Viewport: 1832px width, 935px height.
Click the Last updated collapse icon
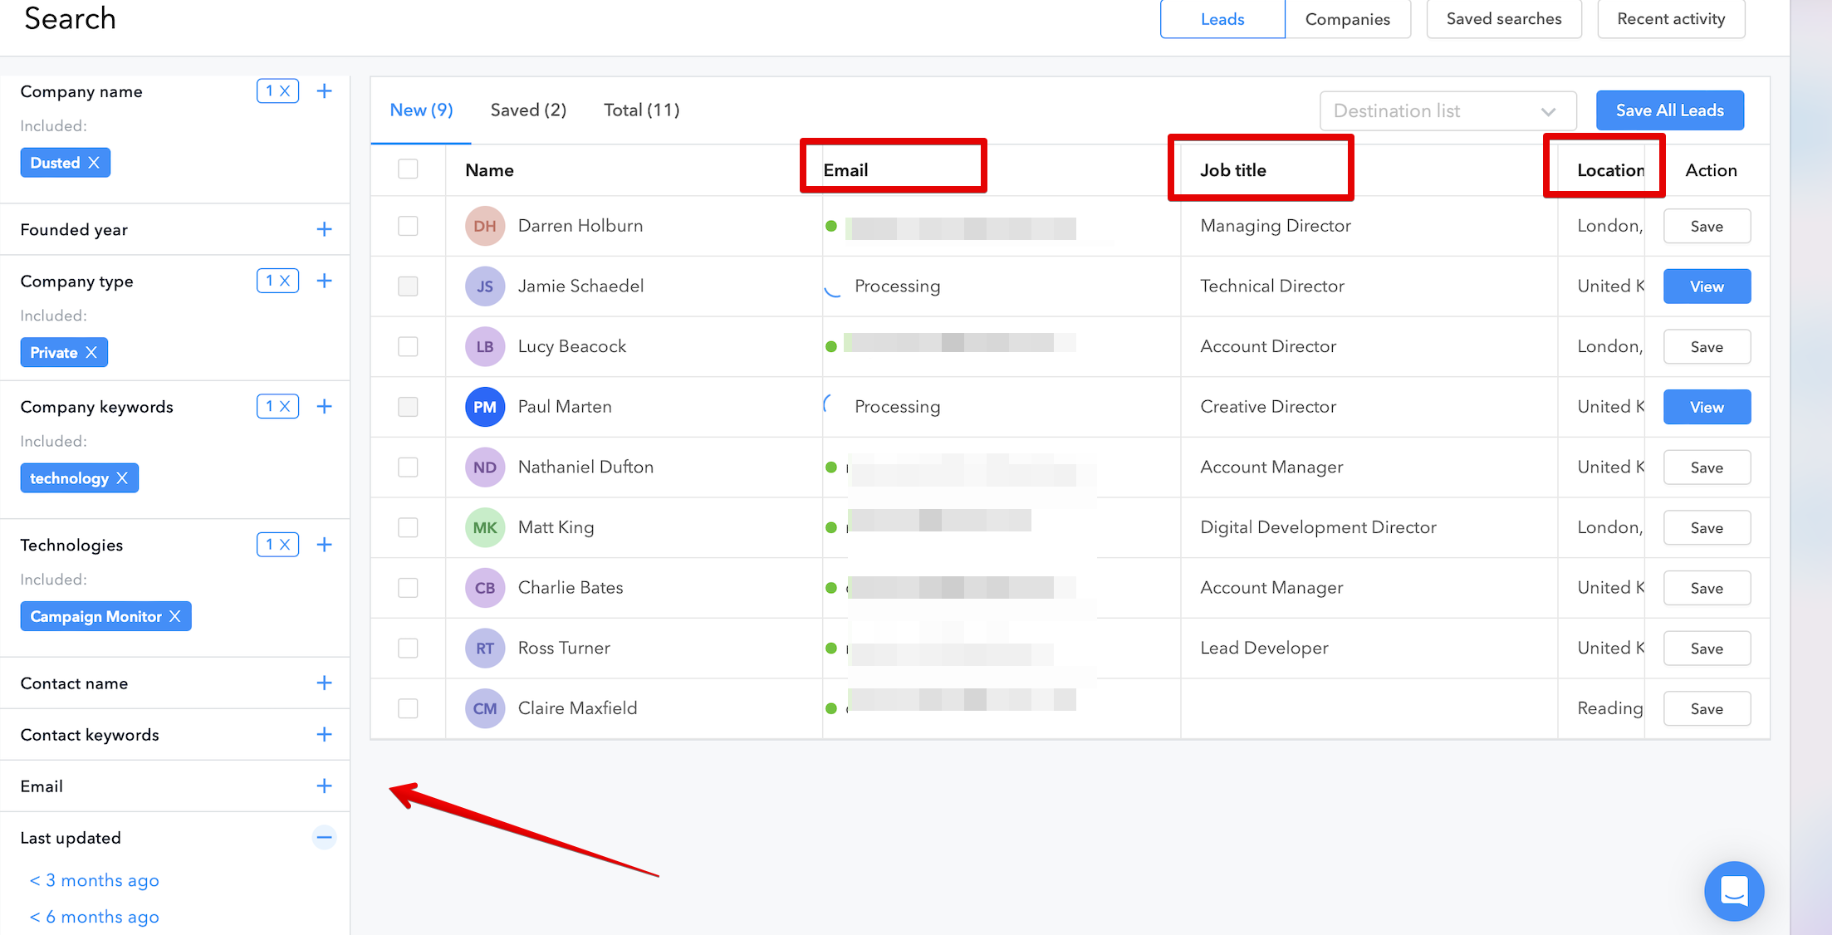[x=325, y=837]
